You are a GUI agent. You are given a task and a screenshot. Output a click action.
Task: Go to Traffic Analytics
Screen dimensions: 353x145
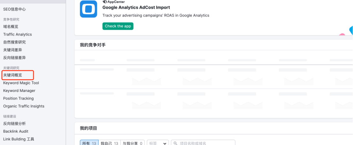click(17, 34)
